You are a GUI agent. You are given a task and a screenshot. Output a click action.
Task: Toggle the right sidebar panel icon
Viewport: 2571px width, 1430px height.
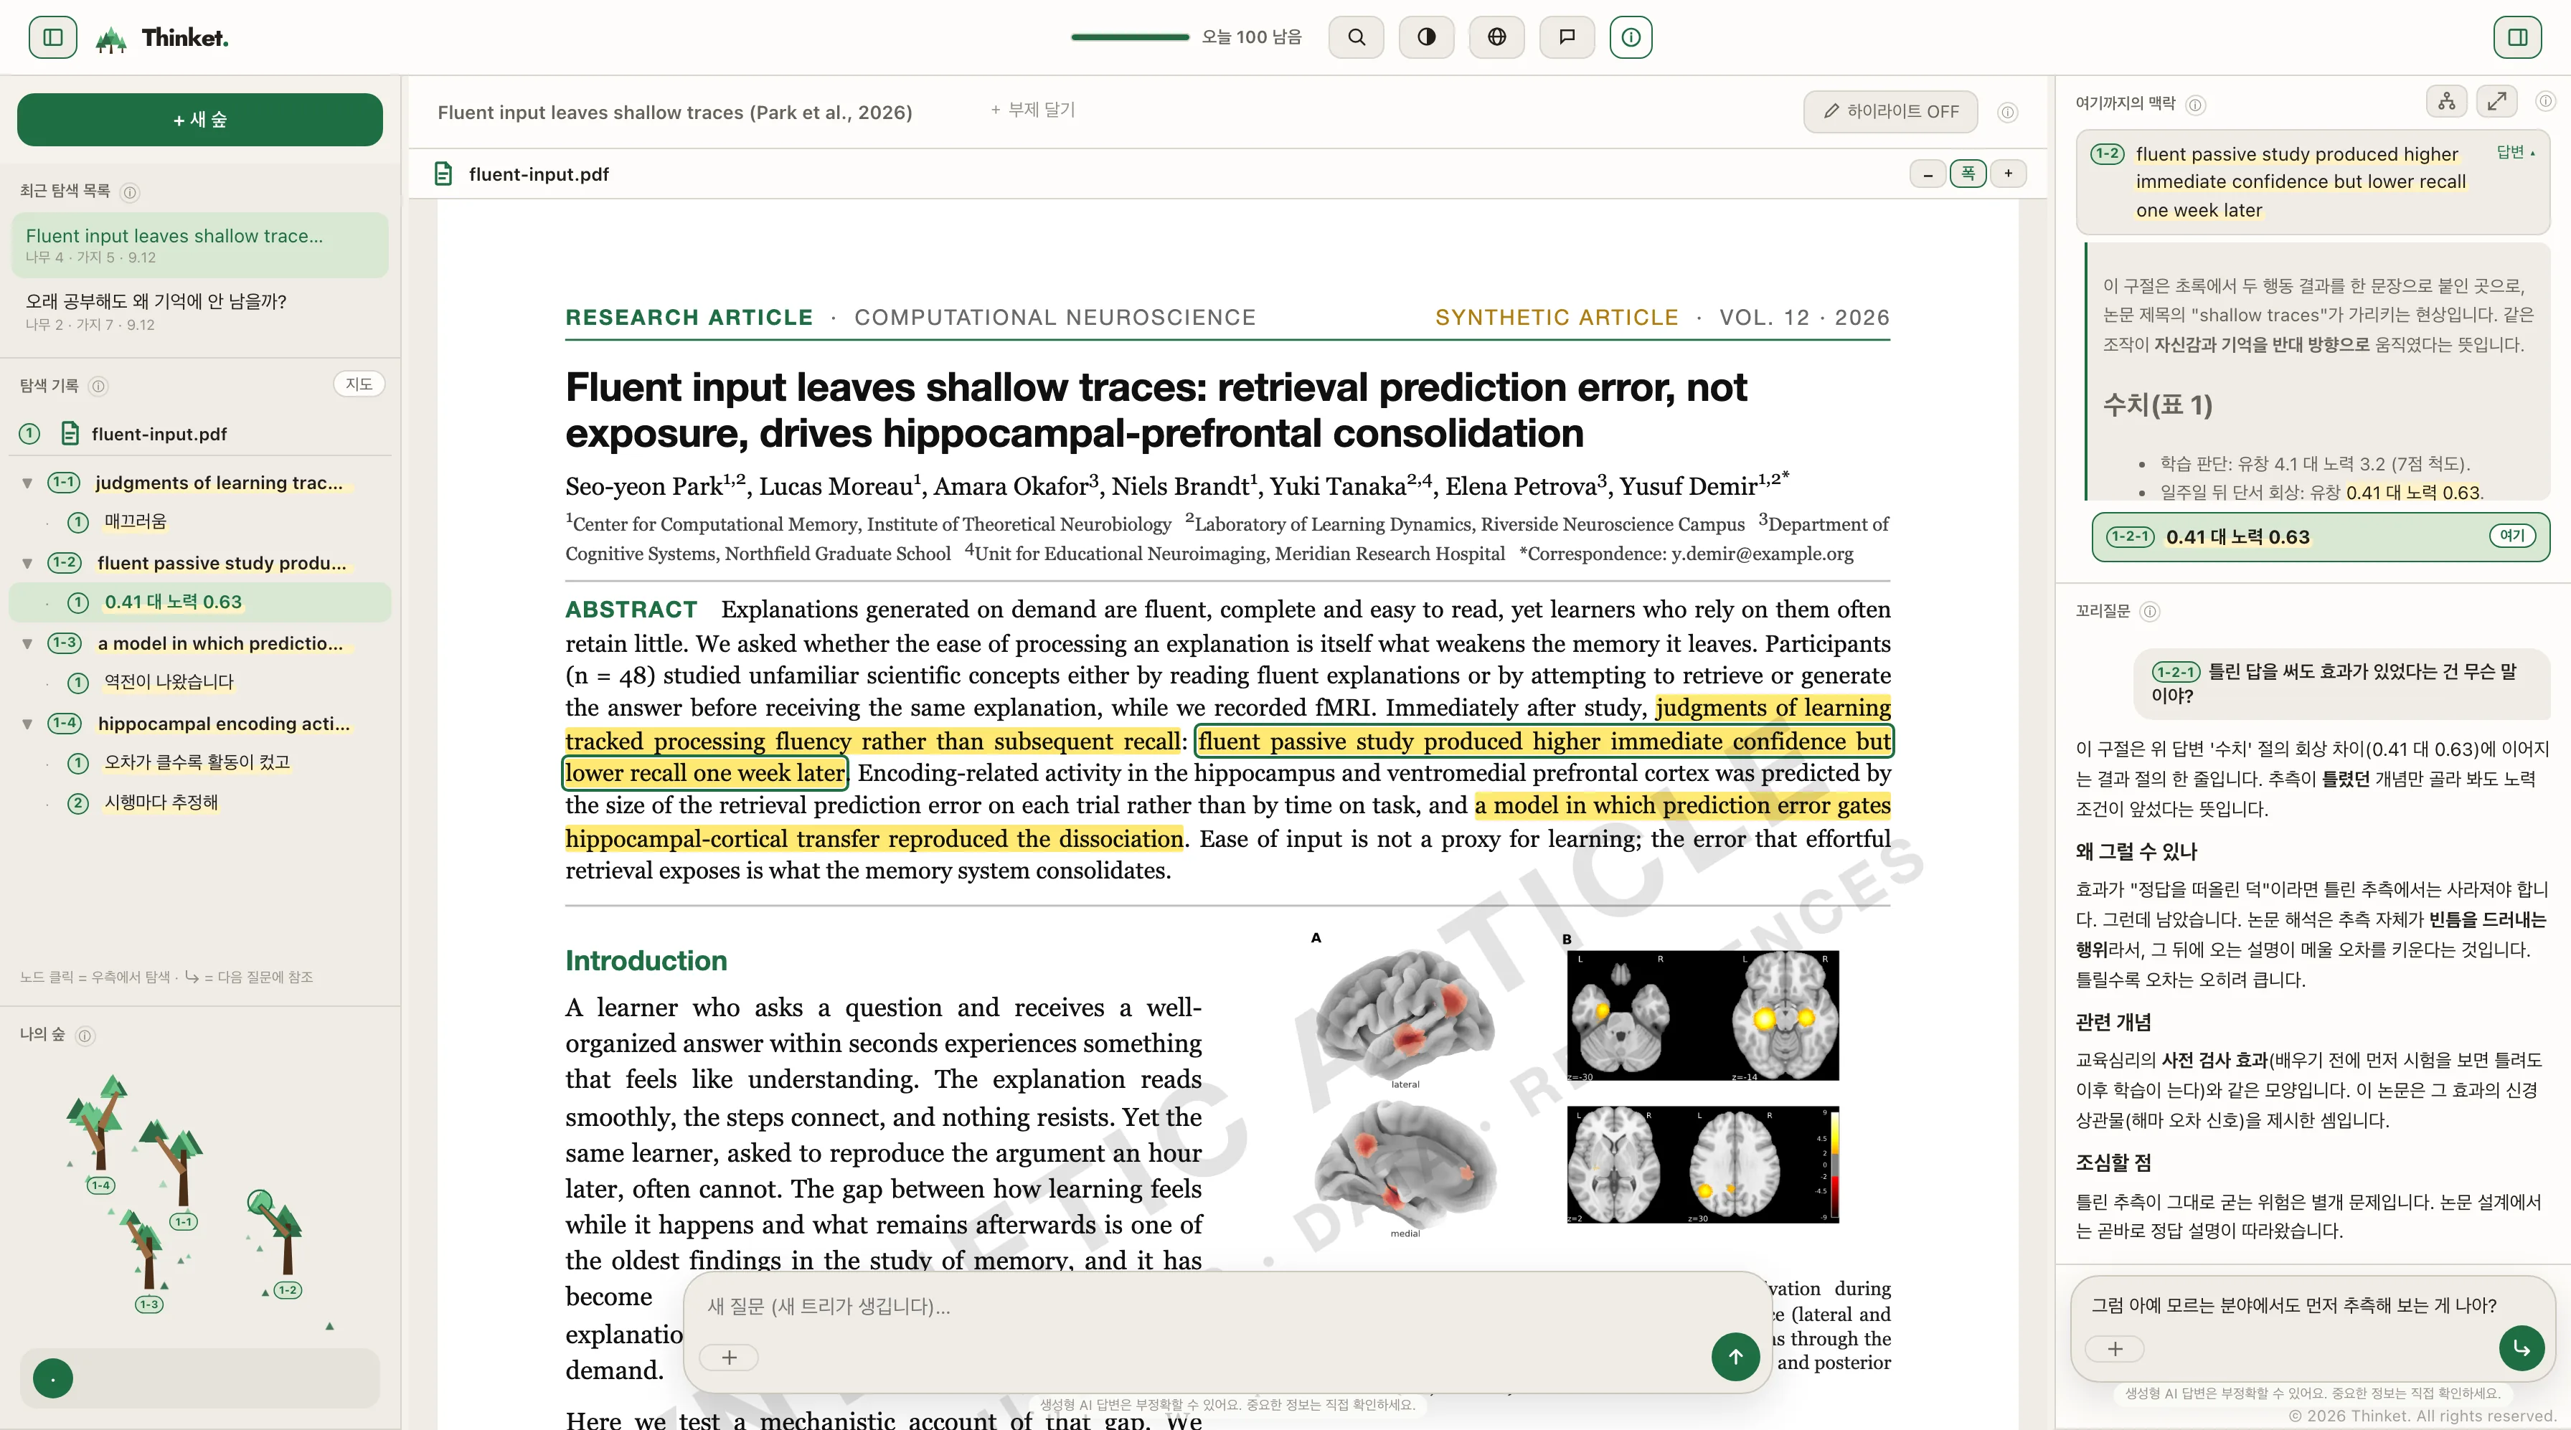[x=2517, y=37]
